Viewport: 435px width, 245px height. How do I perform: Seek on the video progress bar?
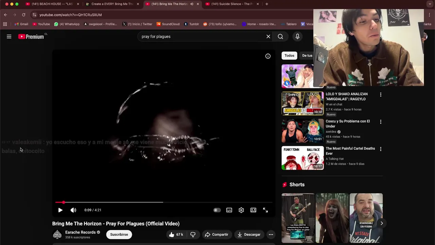(x=163, y=202)
